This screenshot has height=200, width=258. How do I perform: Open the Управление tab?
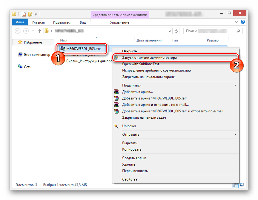120,22
